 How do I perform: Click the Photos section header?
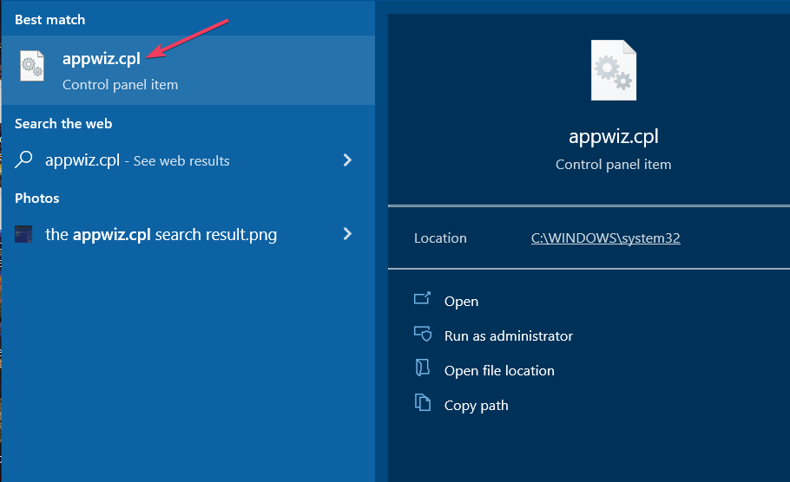[x=37, y=199]
